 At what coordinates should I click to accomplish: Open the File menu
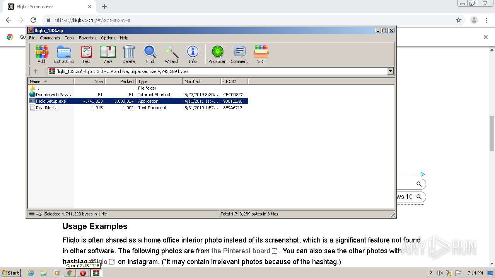click(32, 38)
